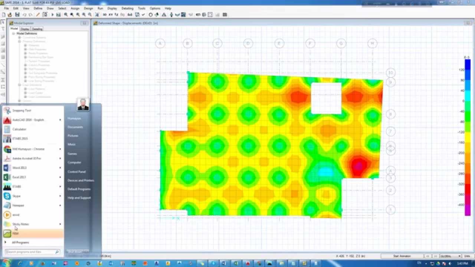Collapse the Model Definitions tree node
The width and height of the screenshot is (475, 267).
point(13,33)
